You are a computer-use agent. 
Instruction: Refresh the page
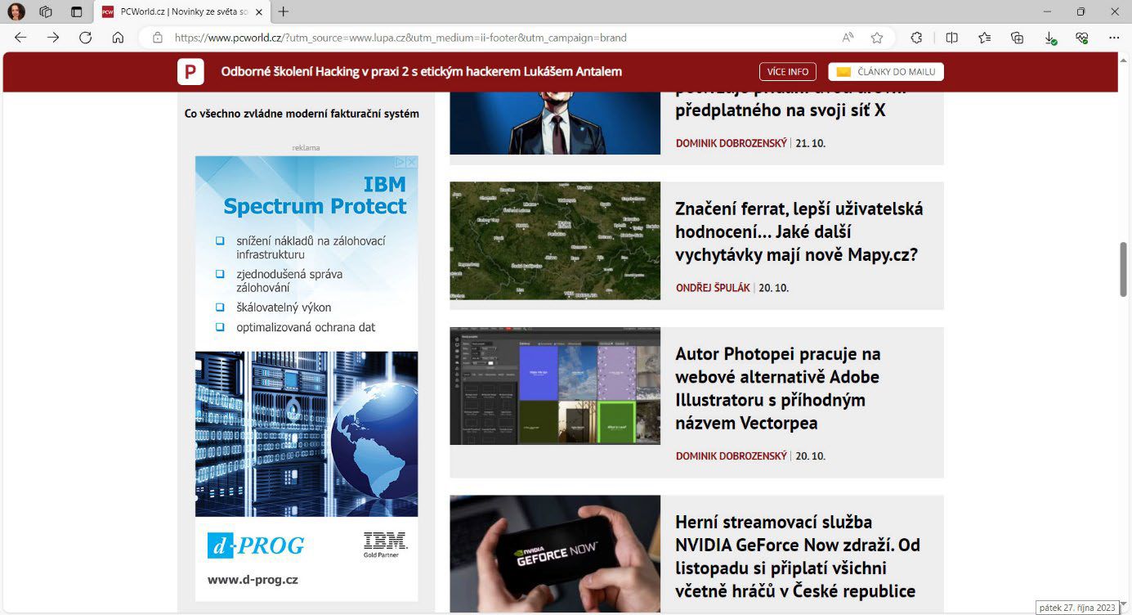click(x=85, y=38)
